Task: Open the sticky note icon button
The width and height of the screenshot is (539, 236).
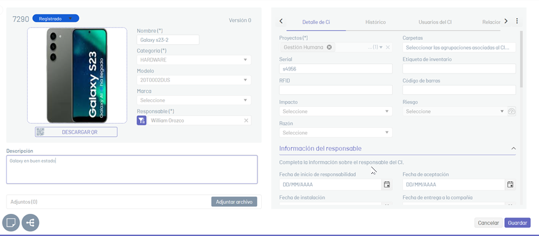Action: tap(11, 223)
